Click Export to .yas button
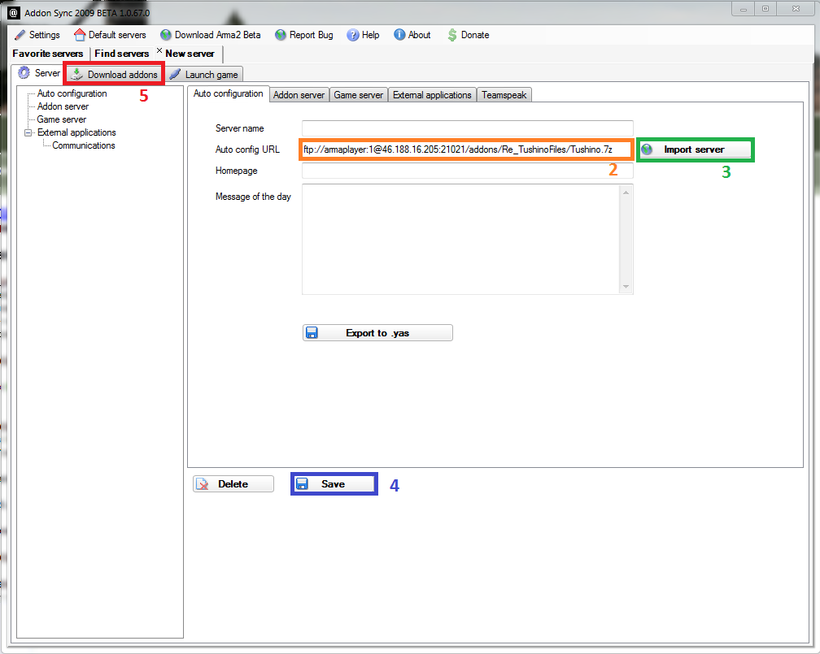This screenshot has width=820, height=654. pyautogui.click(x=377, y=333)
